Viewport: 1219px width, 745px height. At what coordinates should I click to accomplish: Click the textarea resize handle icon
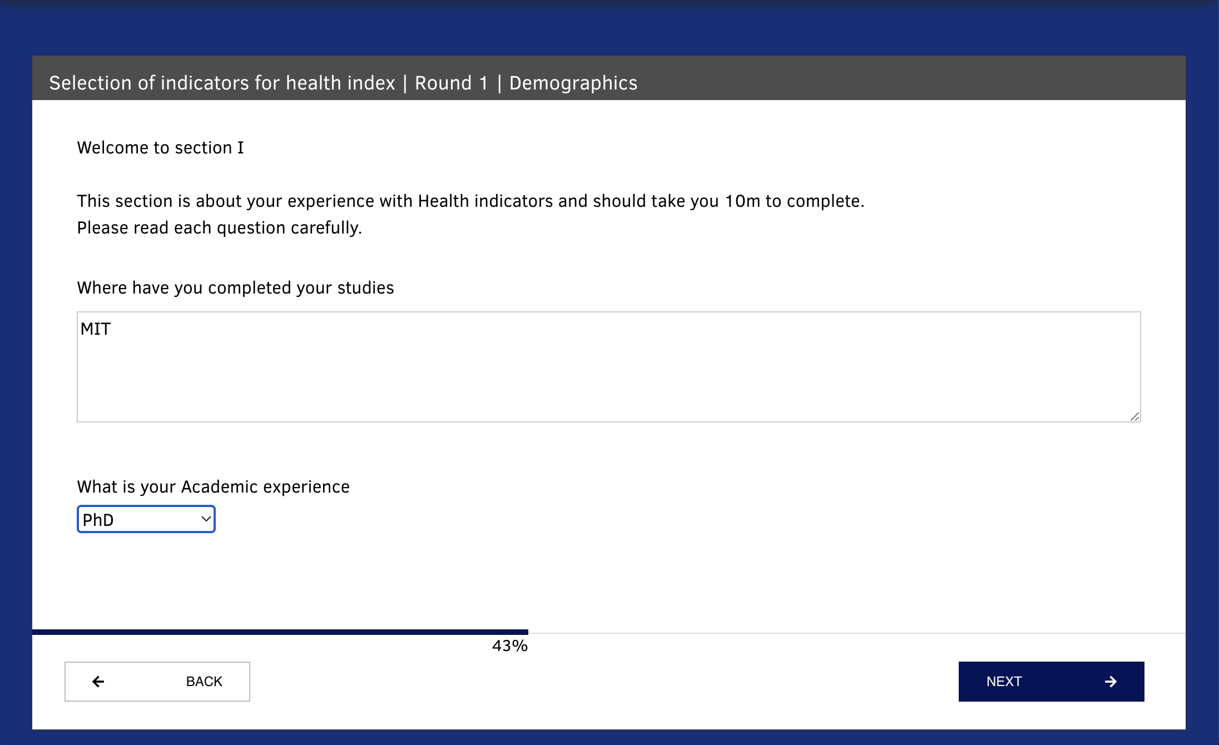point(1134,416)
